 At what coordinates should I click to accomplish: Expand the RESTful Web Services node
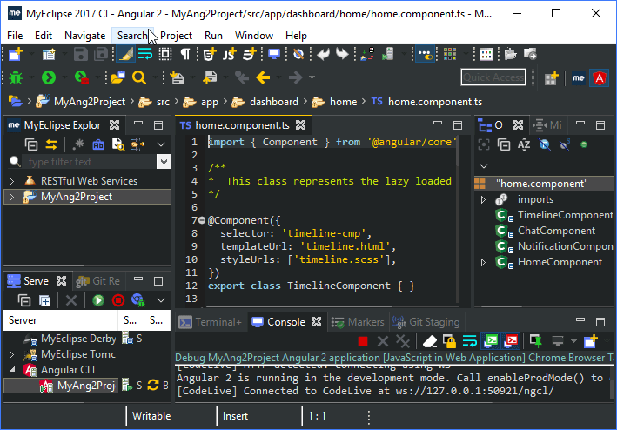click(x=12, y=181)
